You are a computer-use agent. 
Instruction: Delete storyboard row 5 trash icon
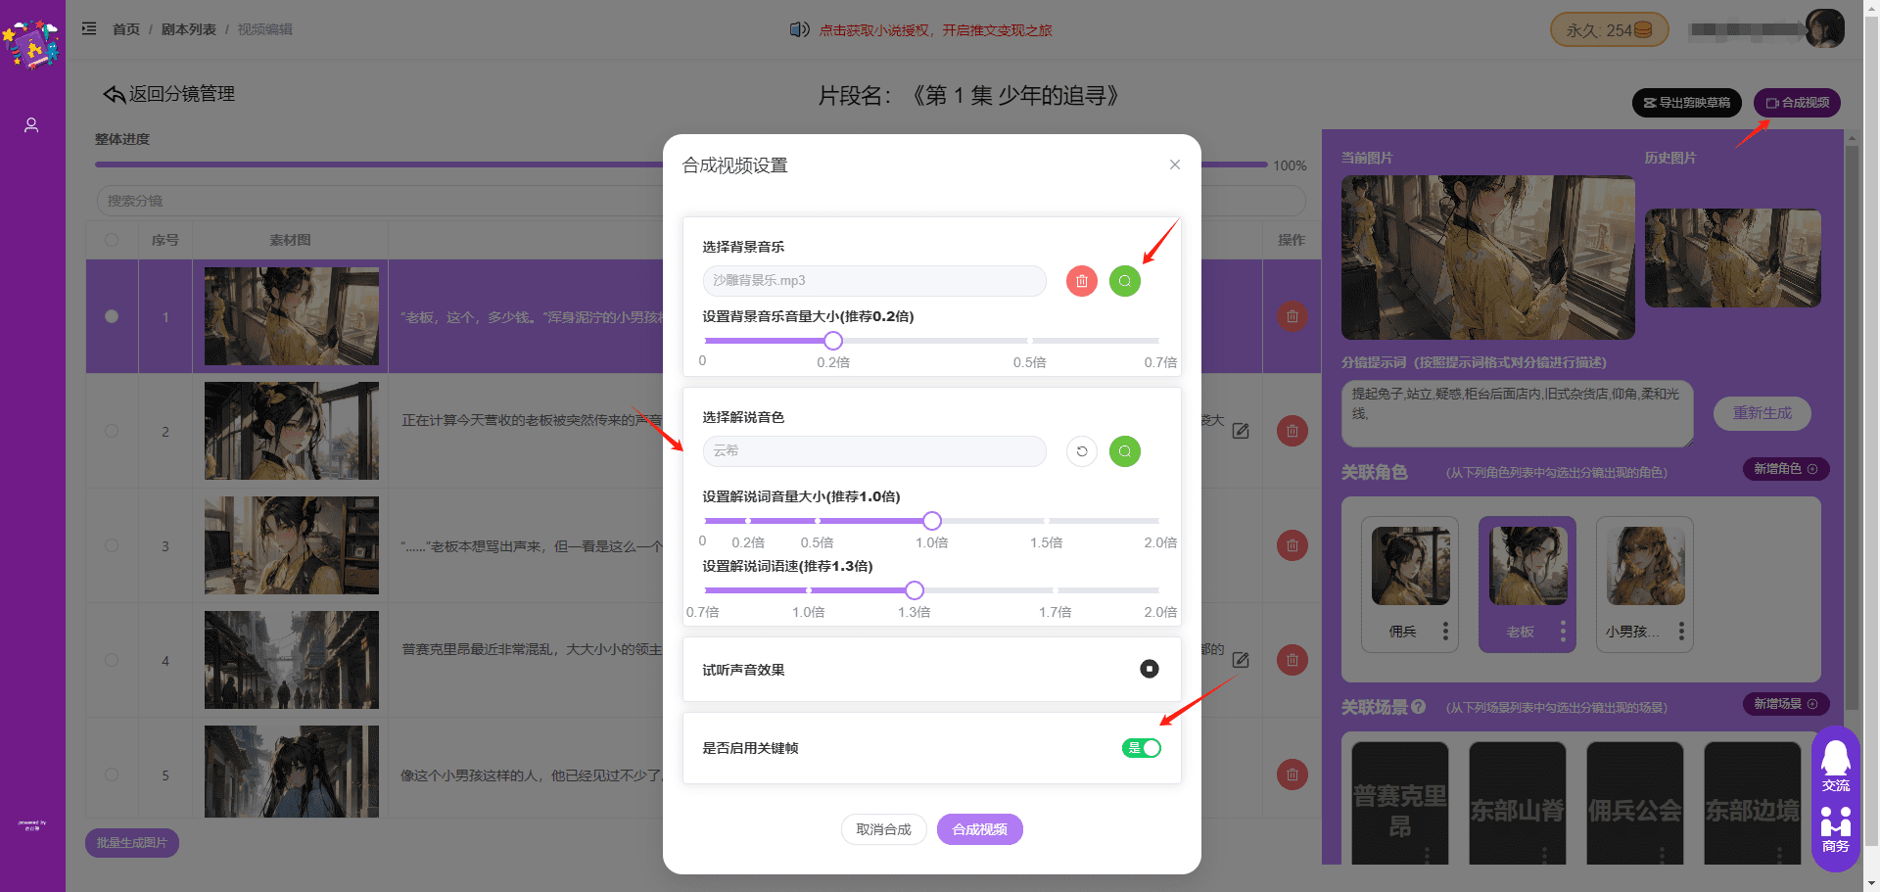click(1292, 775)
